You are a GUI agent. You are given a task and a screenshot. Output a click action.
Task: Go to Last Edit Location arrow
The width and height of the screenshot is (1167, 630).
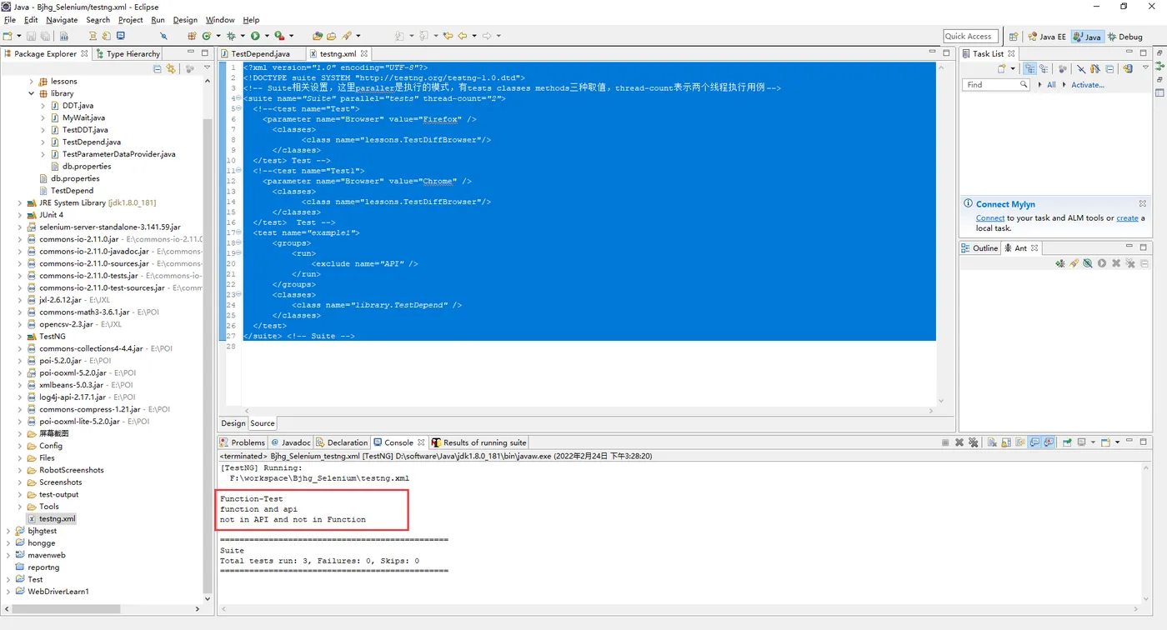448,36
